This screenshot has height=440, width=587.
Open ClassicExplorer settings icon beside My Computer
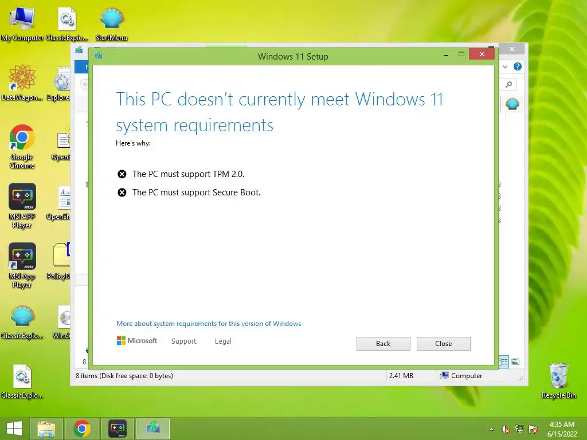[66, 23]
